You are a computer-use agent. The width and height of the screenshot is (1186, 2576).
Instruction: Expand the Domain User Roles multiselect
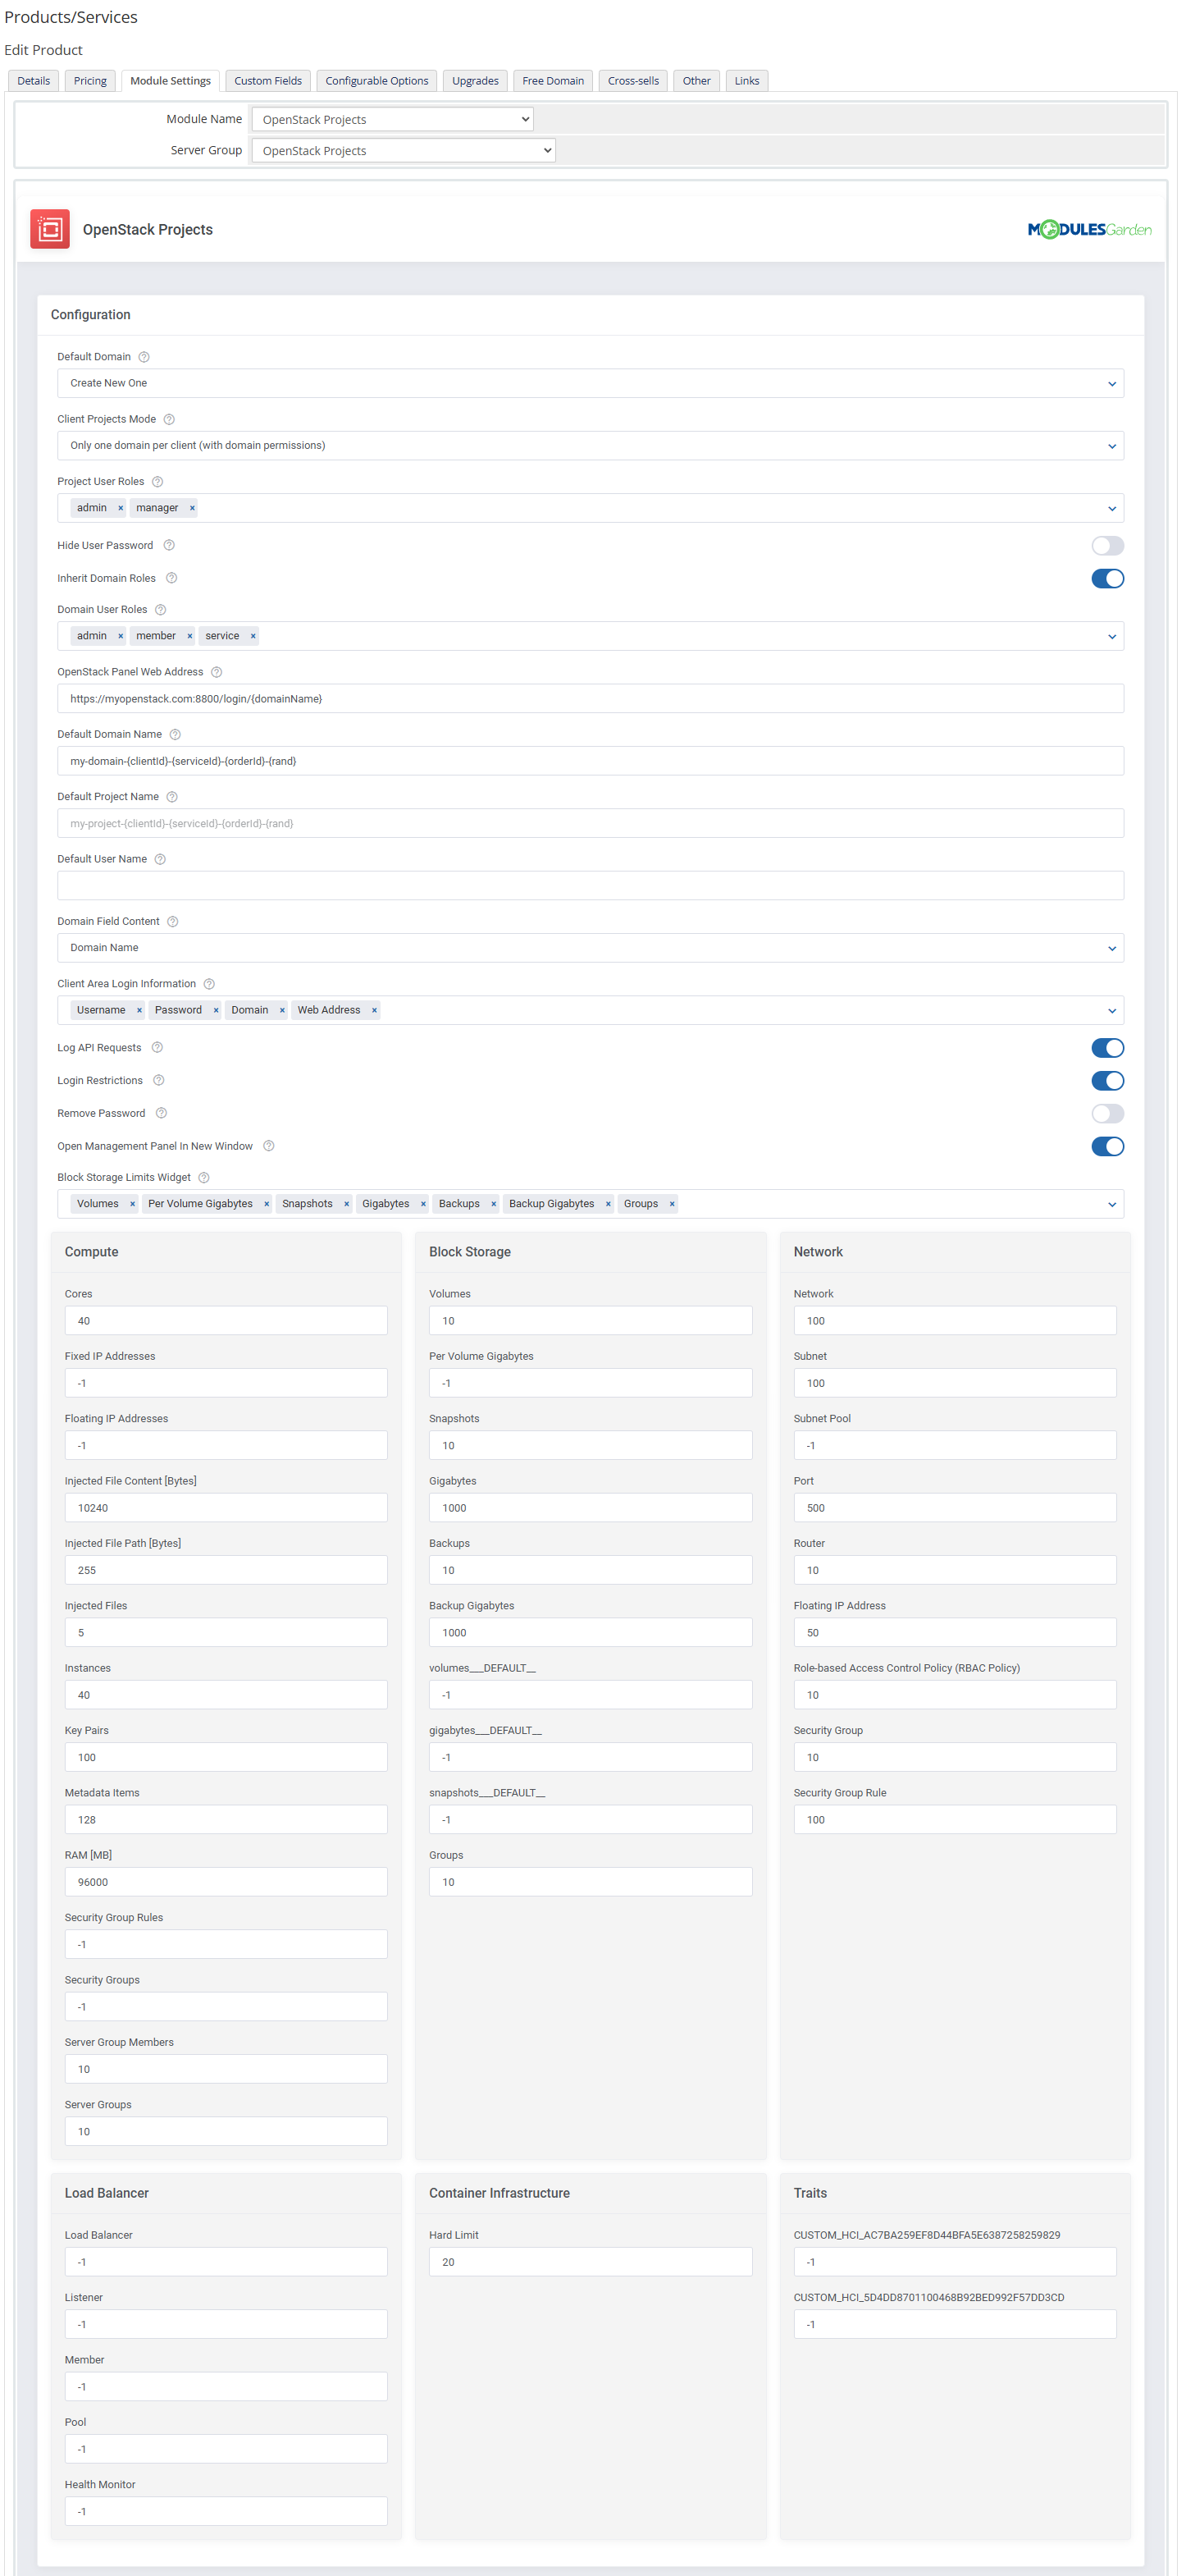[x=1112, y=636]
